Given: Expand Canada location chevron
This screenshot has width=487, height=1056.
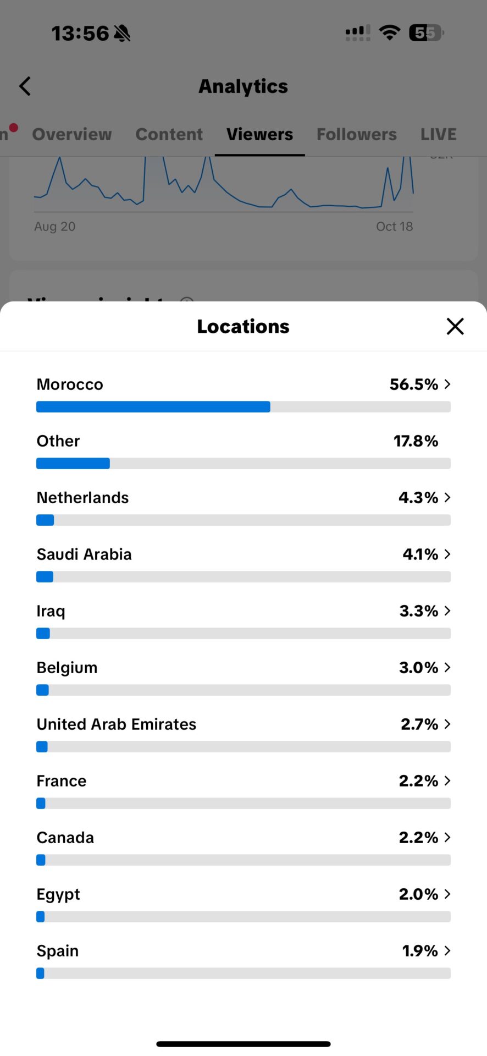Looking at the screenshot, I should click(x=447, y=837).
